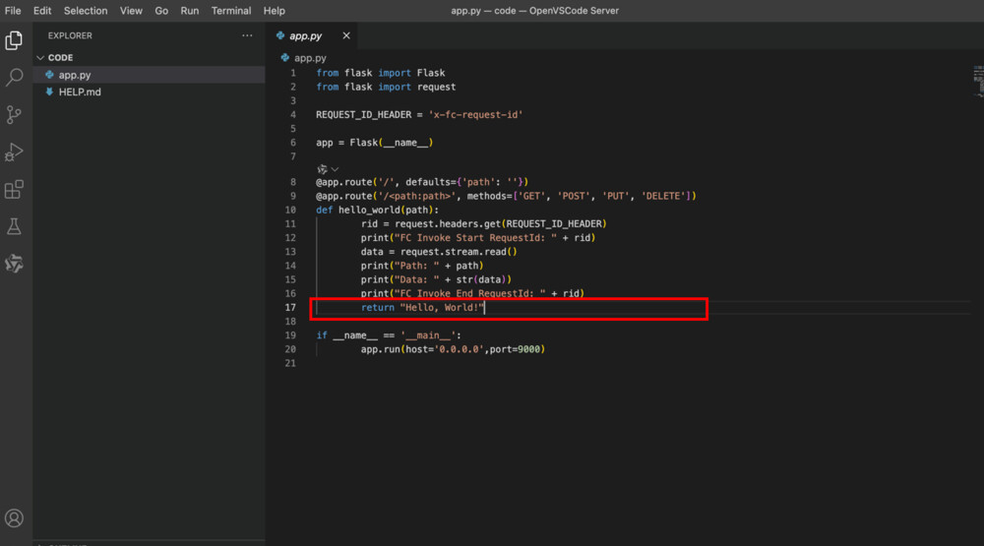
Task: Close the app.py editor tab
Action: pyautogui.click(x=345, y=36)
